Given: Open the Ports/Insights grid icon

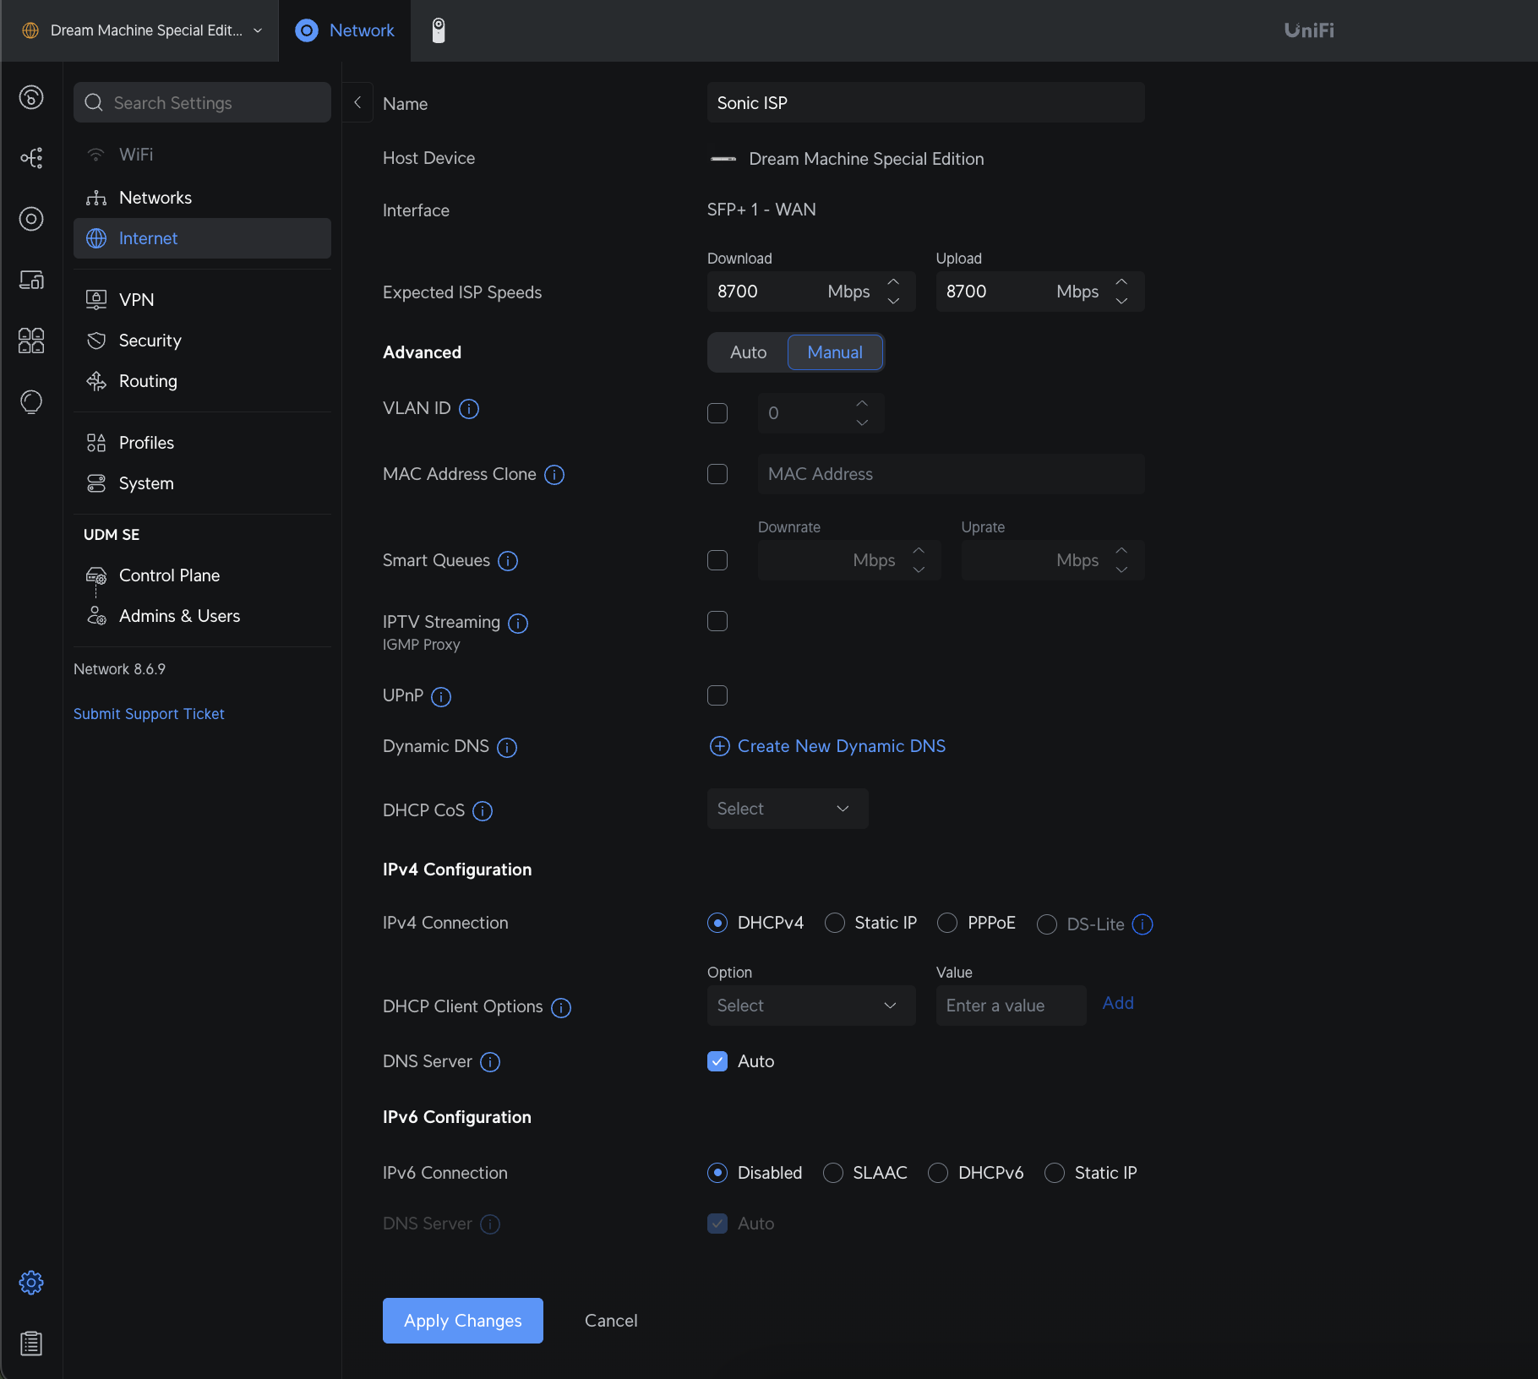Looking at the screenshot, I should click(31, 341).
